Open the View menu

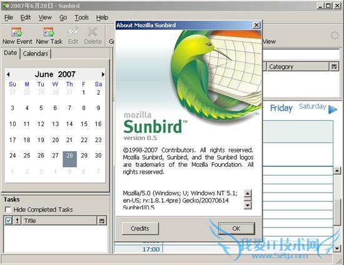[x=45, y=17]
